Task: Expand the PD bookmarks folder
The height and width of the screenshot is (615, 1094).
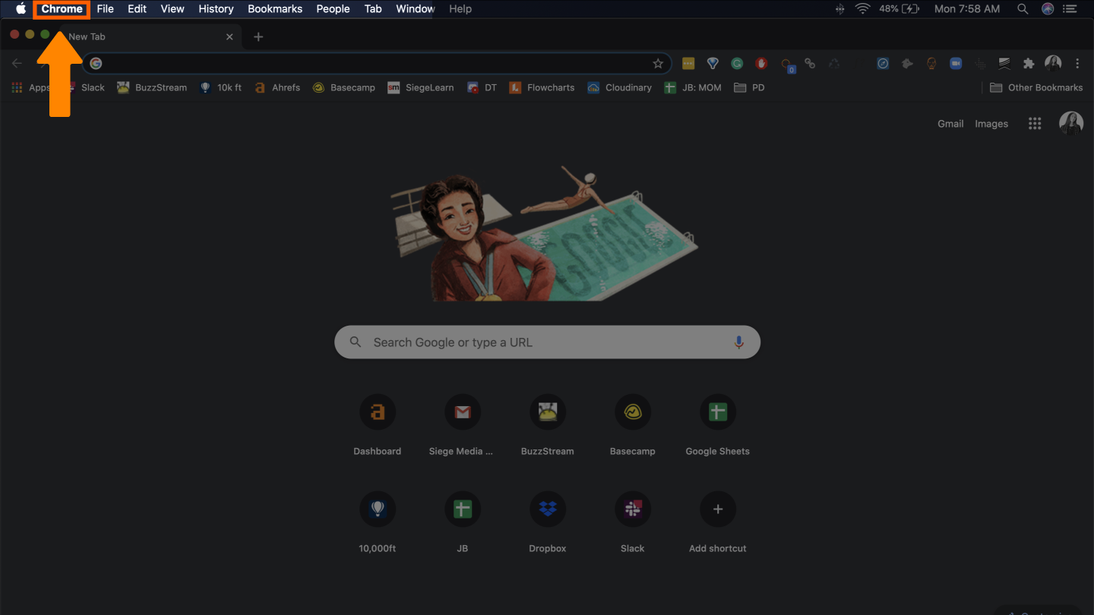Action: point(749,87)
